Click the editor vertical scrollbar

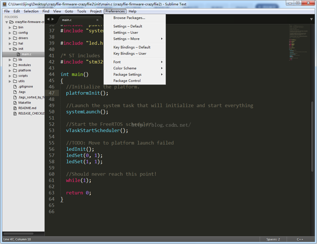tap(313, 136)
